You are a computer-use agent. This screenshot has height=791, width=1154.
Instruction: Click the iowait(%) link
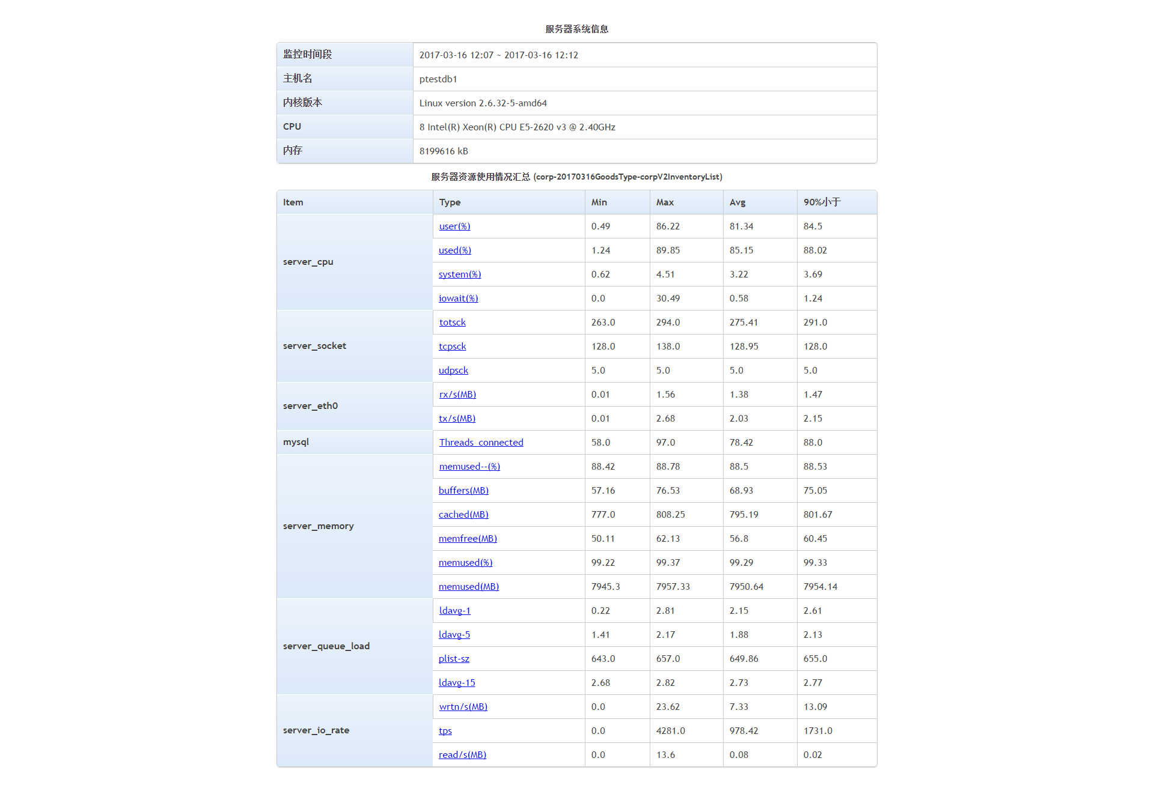coord(458,299)
